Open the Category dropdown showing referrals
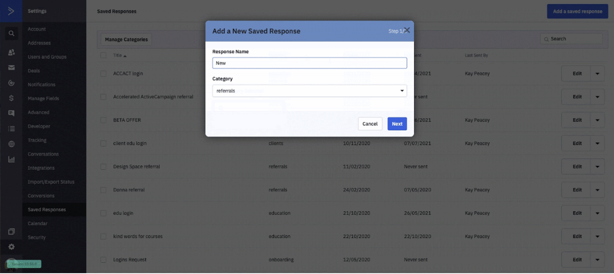This screenshot has height=274, width=614. click(x=309, y=91)
